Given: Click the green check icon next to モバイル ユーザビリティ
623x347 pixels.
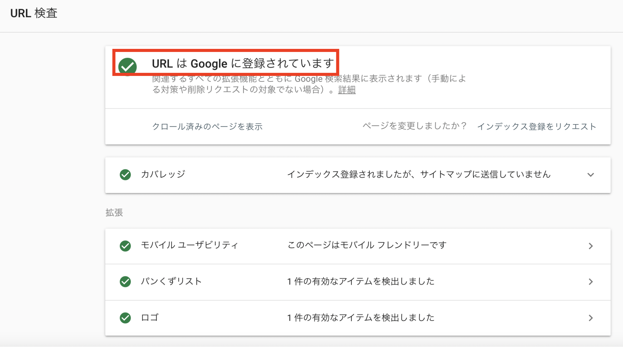Looking at the screenshot, I should click(125, 246).
